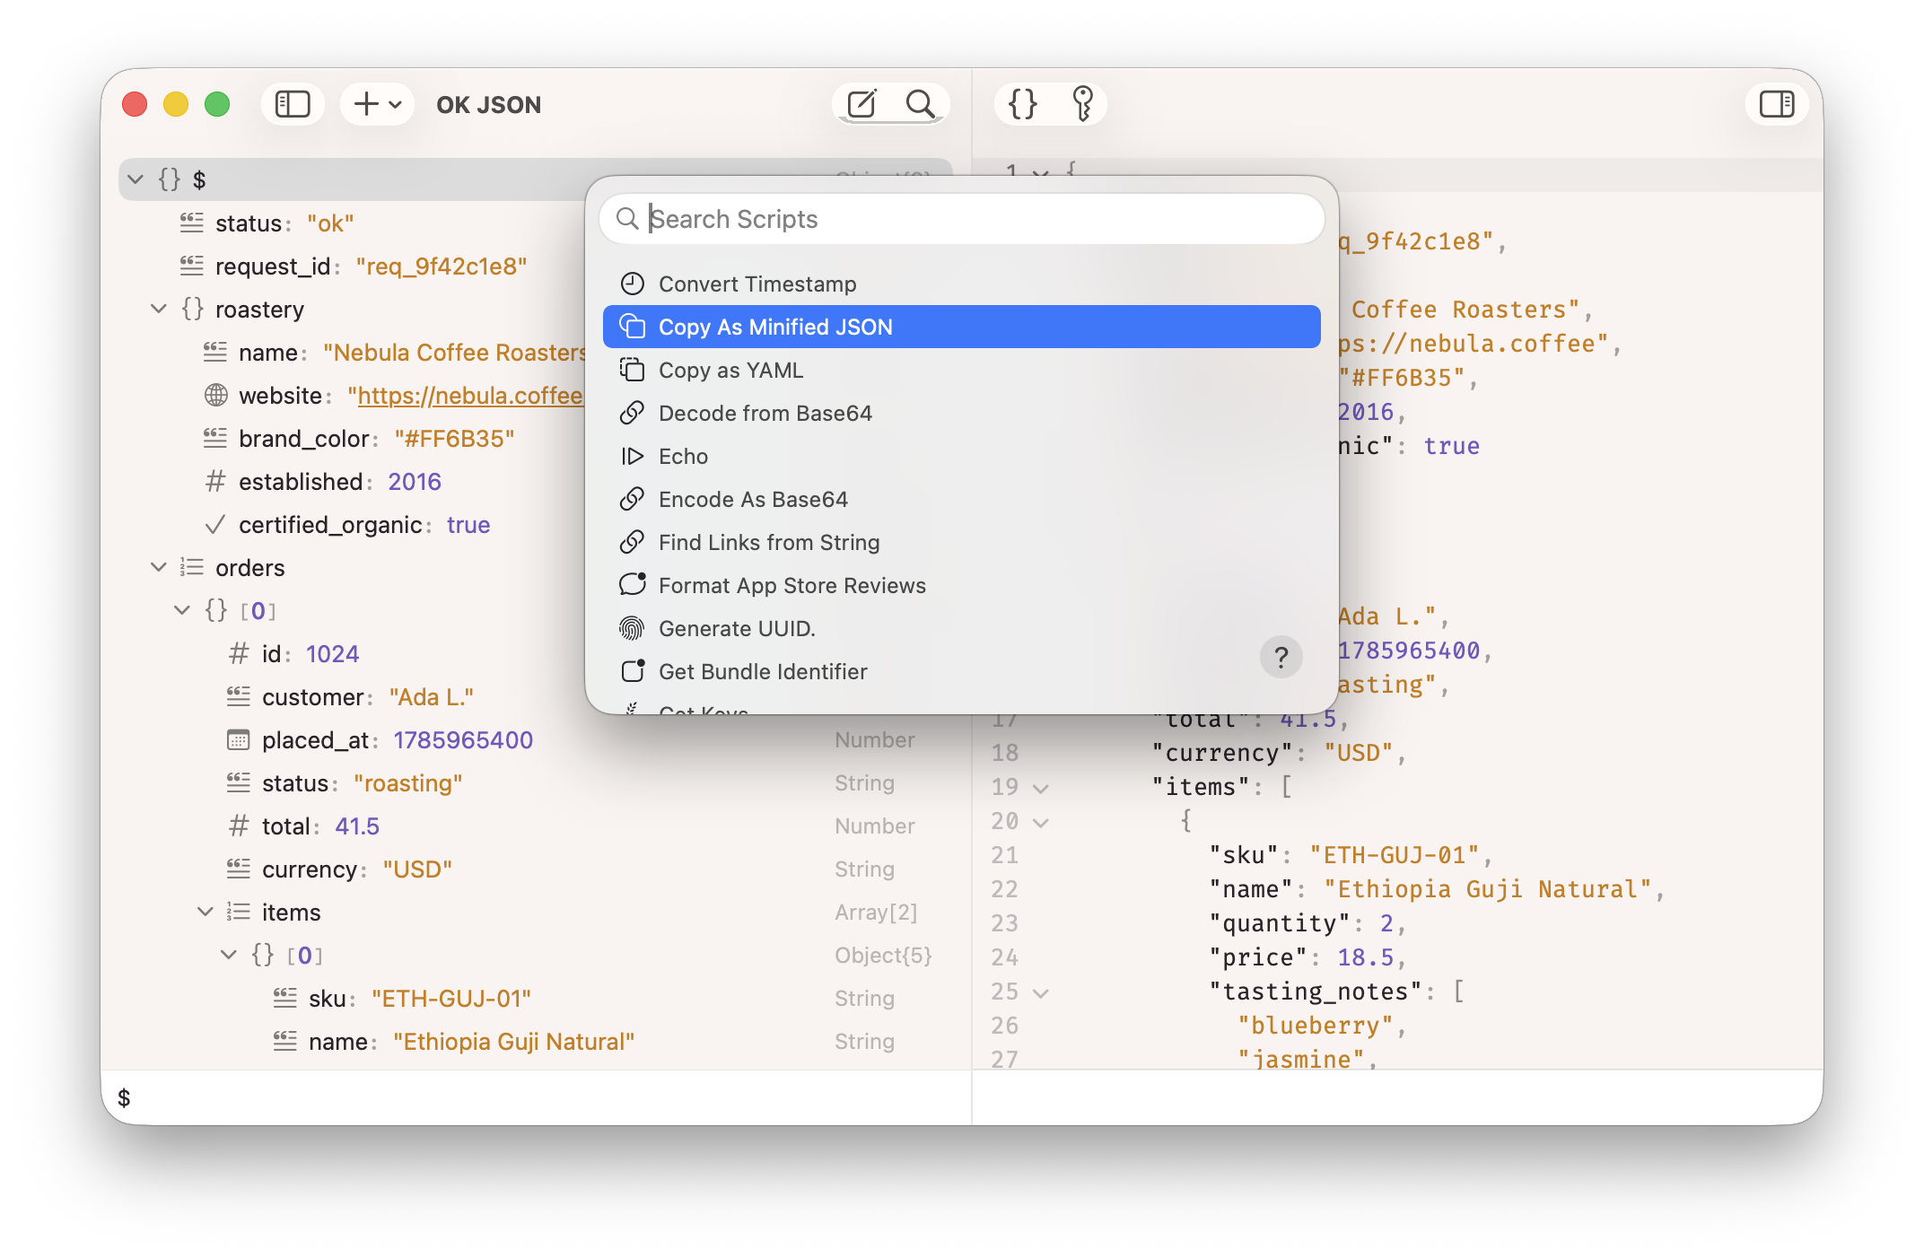Select the id 1024 row
Viewport: 1924px width, 1258px height.
pos(352,653)
